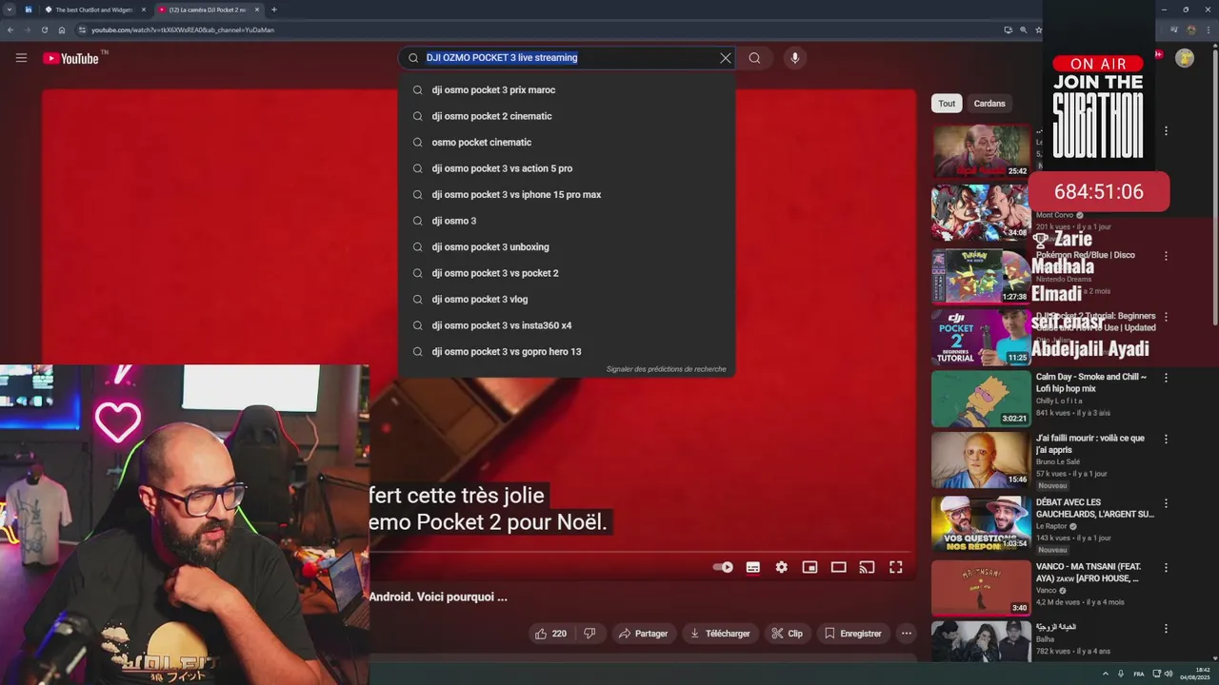Choose suggestion 'dji osmo pocket 3 prix maroc'
Viewport: 1219px width, 685px height.
567,90
